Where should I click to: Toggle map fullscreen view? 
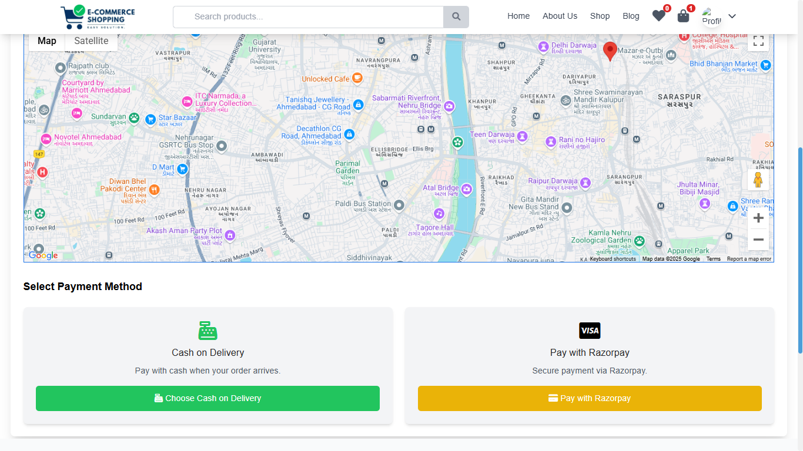point(758,41)
